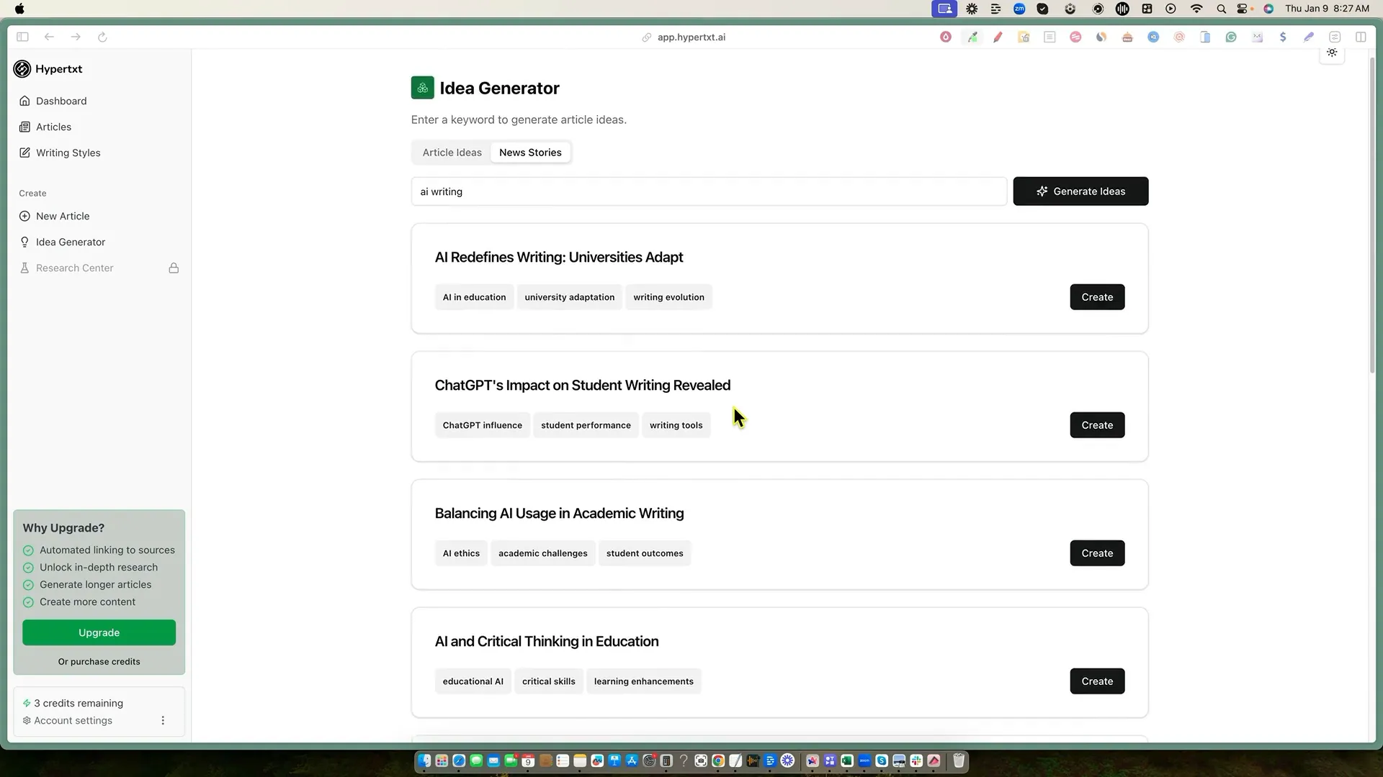Click the Hypertxt logo icon
Screen dimensions: 1383x777
point(22,69)
